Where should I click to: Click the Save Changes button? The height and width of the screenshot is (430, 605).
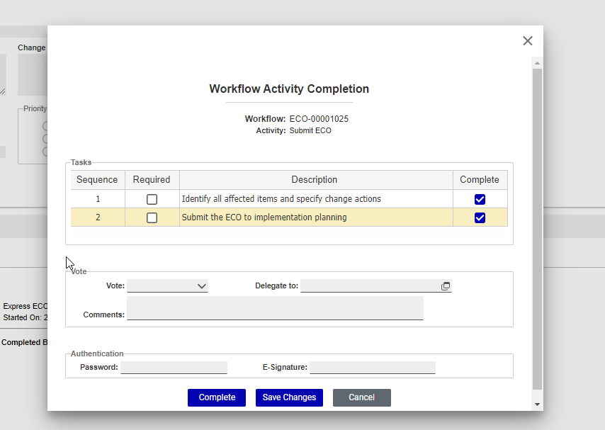pos(289,397)
